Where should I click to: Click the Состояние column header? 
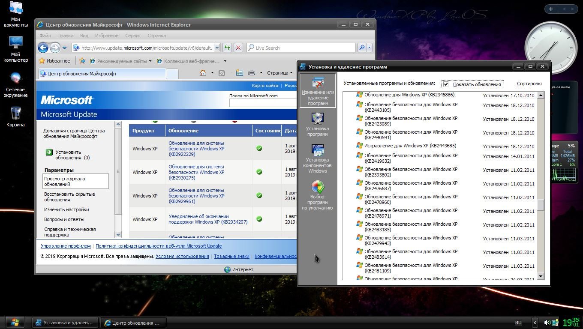267,131
